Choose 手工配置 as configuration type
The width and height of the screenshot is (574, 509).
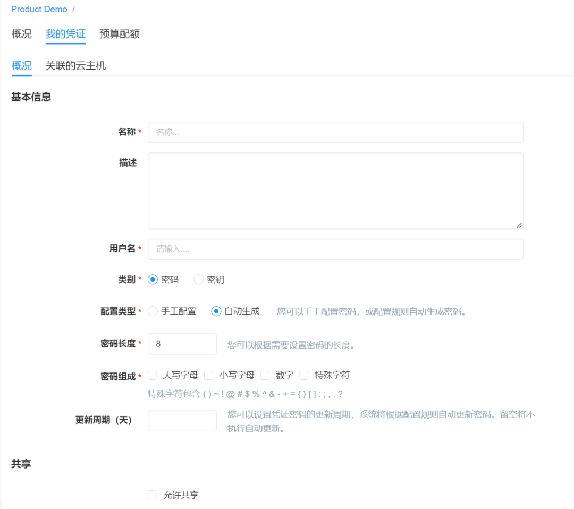pyautogui.click(x=153, y=311)
